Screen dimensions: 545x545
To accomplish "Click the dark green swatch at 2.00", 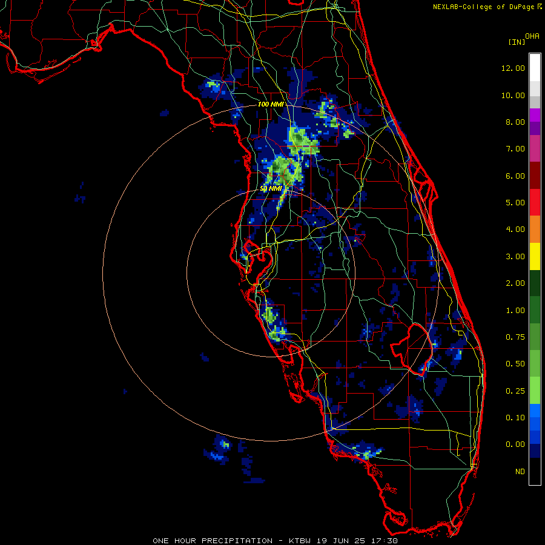I will 535,283.
